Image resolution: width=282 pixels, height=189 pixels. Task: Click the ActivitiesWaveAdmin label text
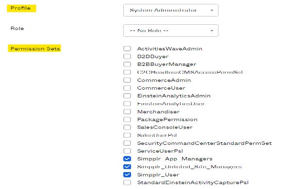169,48
